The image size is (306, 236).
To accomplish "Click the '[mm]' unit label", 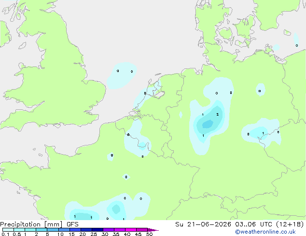I will pyautogui.click(x=54, y=224).
